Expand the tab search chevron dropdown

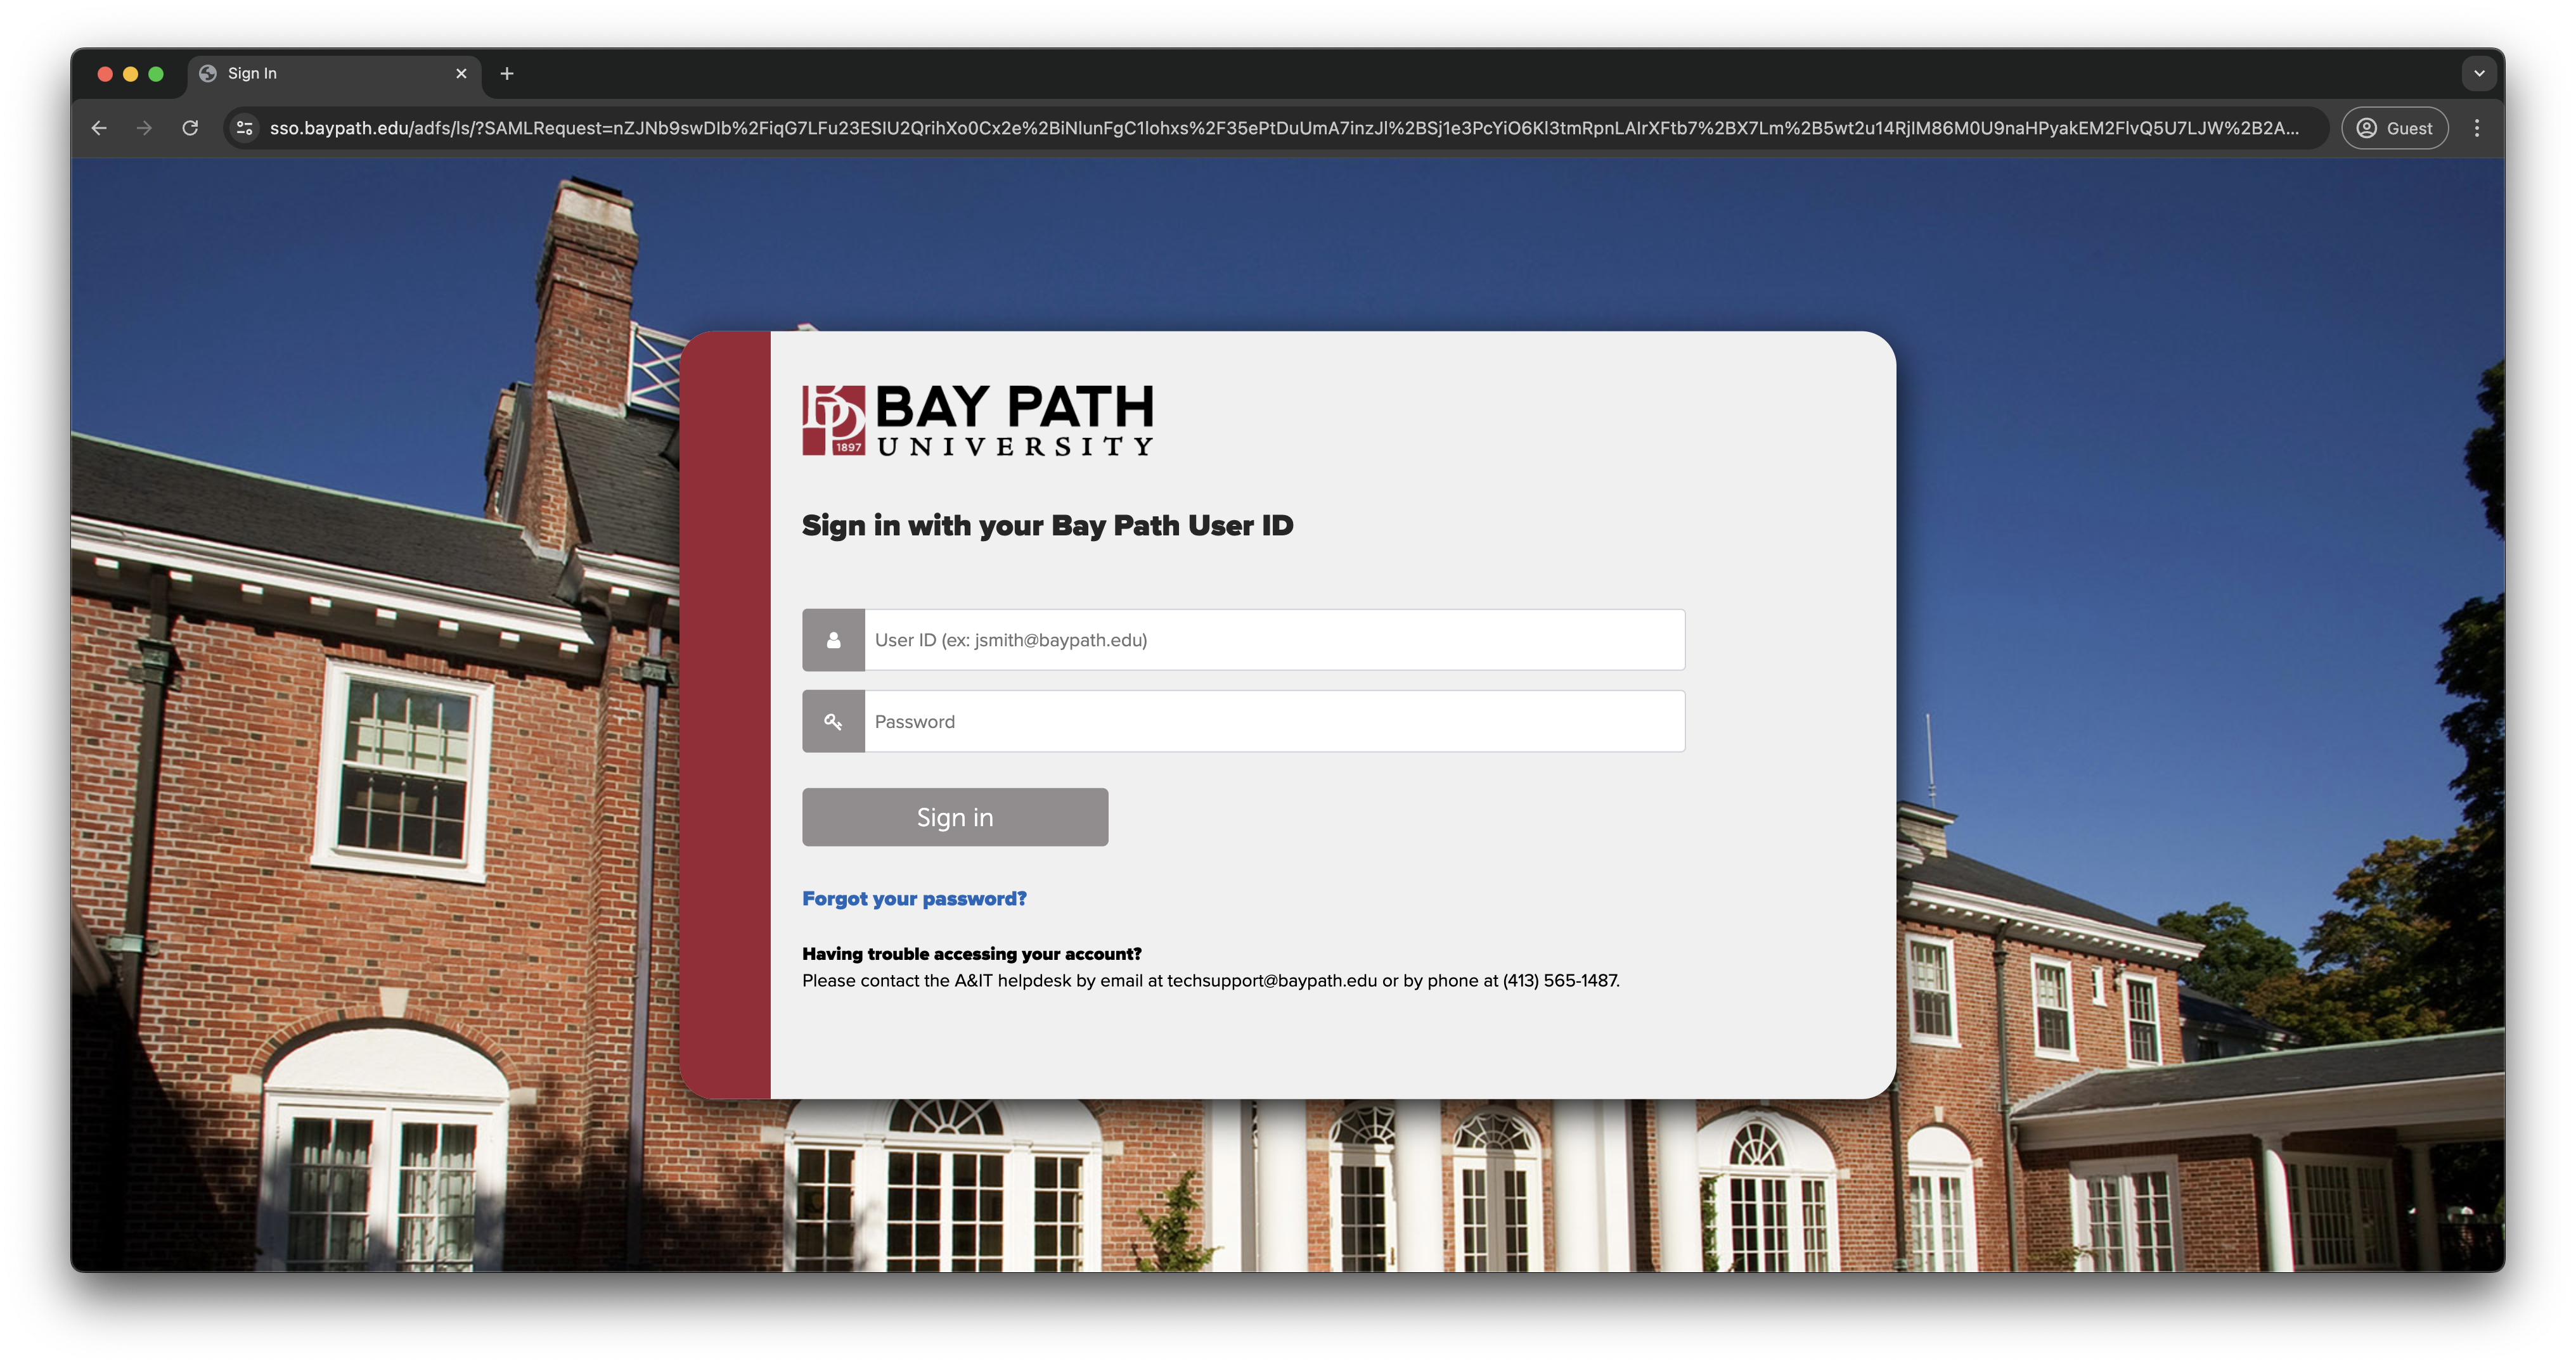[x=2478, y=73]
